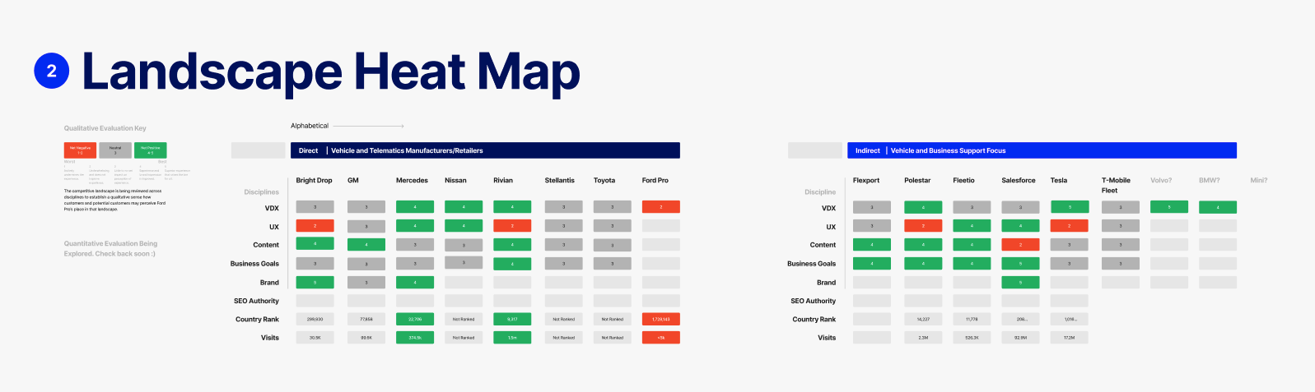1315x392 pixels.
Task: Click the green GM Content cell
Action: point(366,245)
